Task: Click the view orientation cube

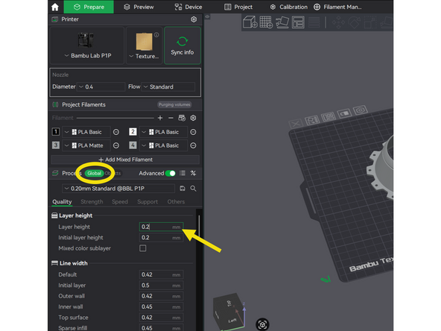Action: coord(229,312)
